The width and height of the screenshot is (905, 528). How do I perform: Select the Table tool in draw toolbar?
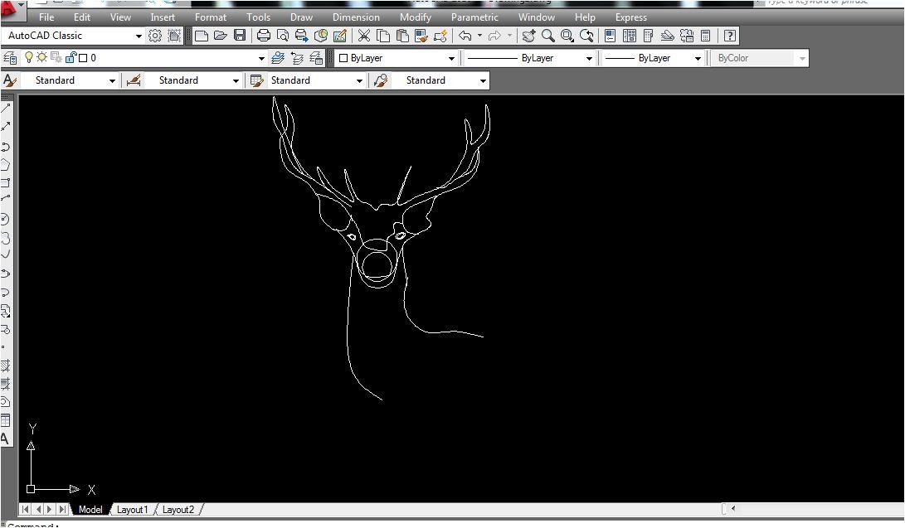(x=6, y=420)
